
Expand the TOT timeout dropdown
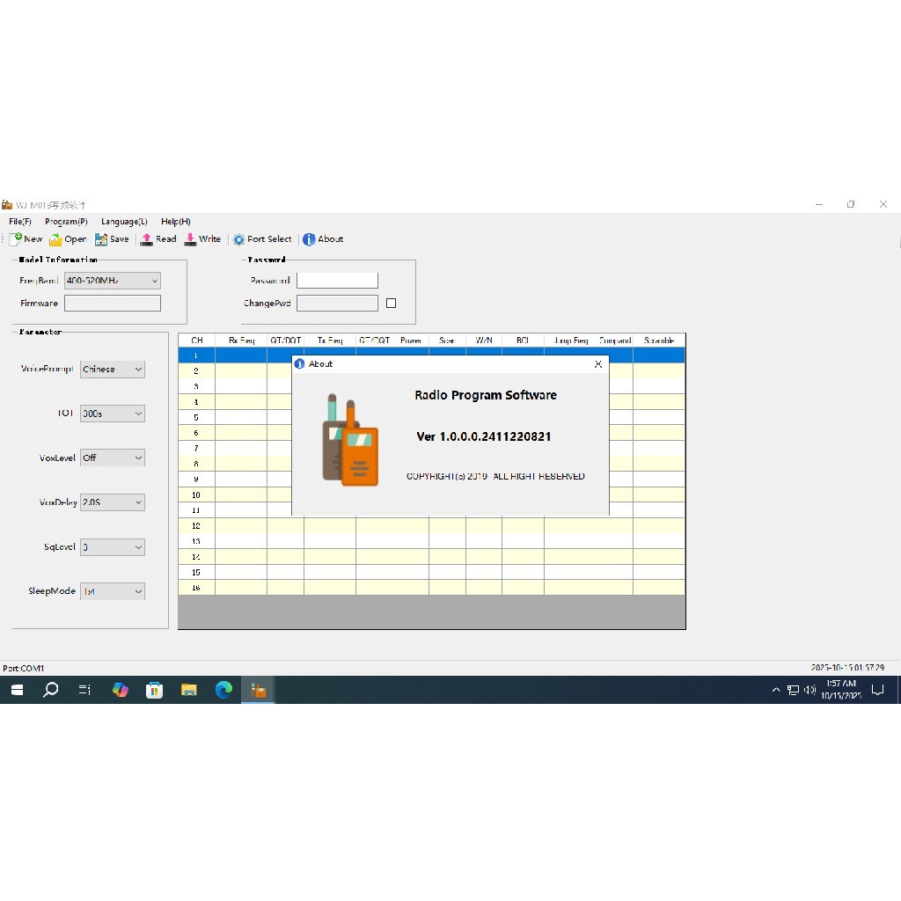point(138,414)
